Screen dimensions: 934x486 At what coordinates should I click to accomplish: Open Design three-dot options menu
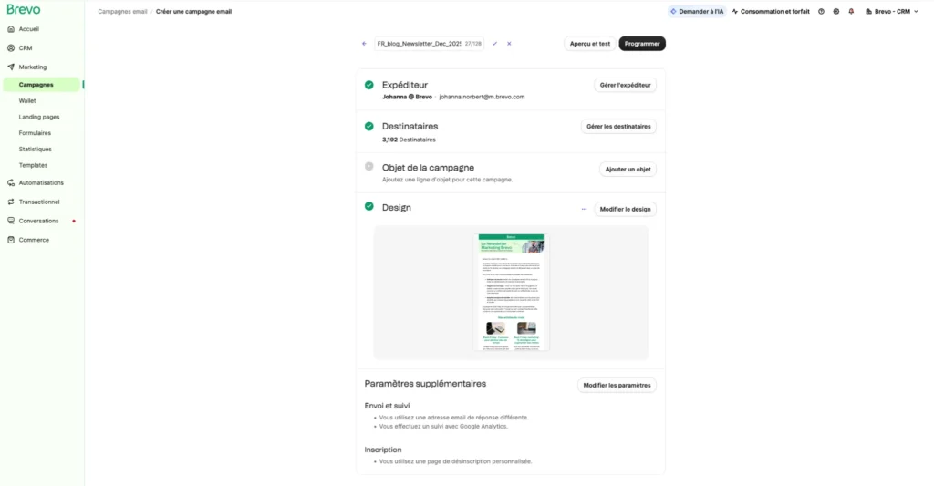pyautogui.click(x=584, y=209)
